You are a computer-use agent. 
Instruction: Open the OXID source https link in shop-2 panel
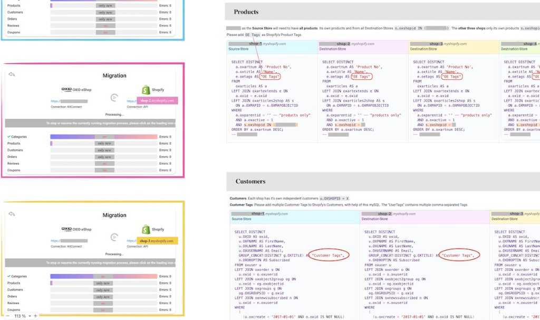(x=69, y=101)
